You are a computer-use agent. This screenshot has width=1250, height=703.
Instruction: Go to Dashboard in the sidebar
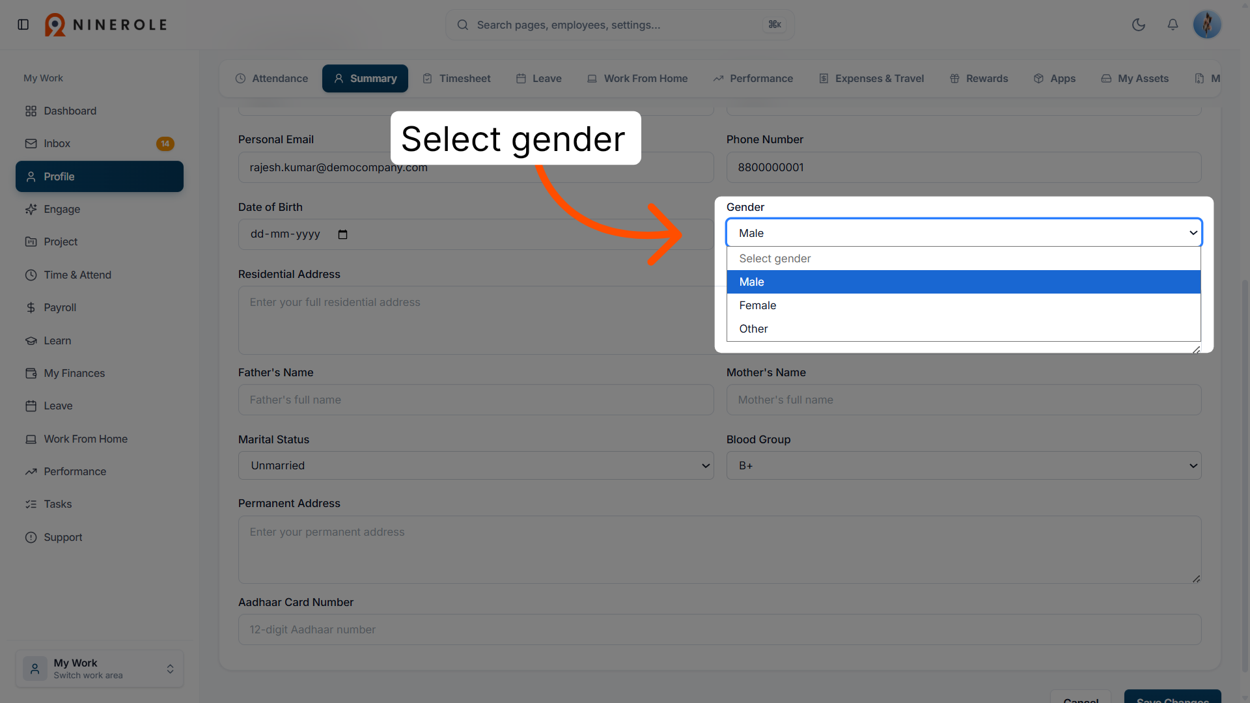(100, 111)
